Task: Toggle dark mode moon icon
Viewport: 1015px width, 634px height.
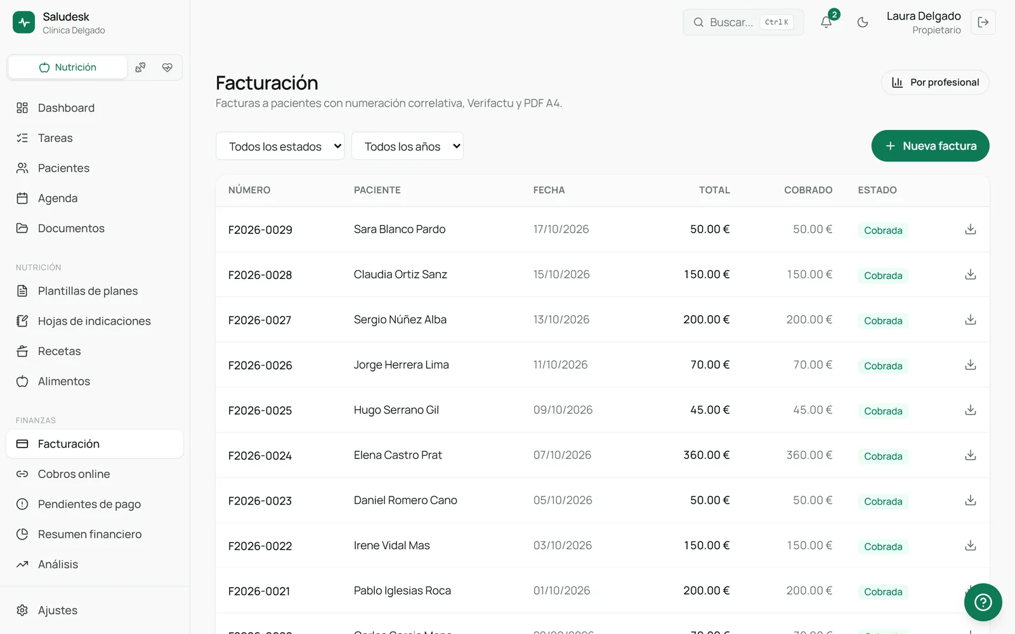Action: [862, 22]
